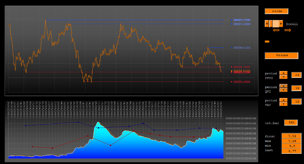The height and width of the screenshot is (164, 304).
Task: Click the close button
Action: (x=277, y=11)
